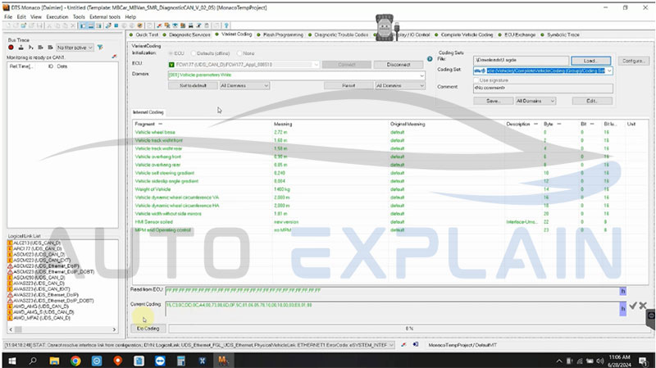This screenshot has height=368, width=656.
Task: Click the Reset button
Action: point(348,86)
